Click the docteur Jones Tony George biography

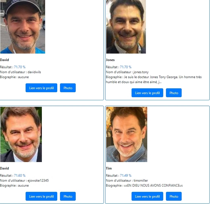click(x=154, y=80)
